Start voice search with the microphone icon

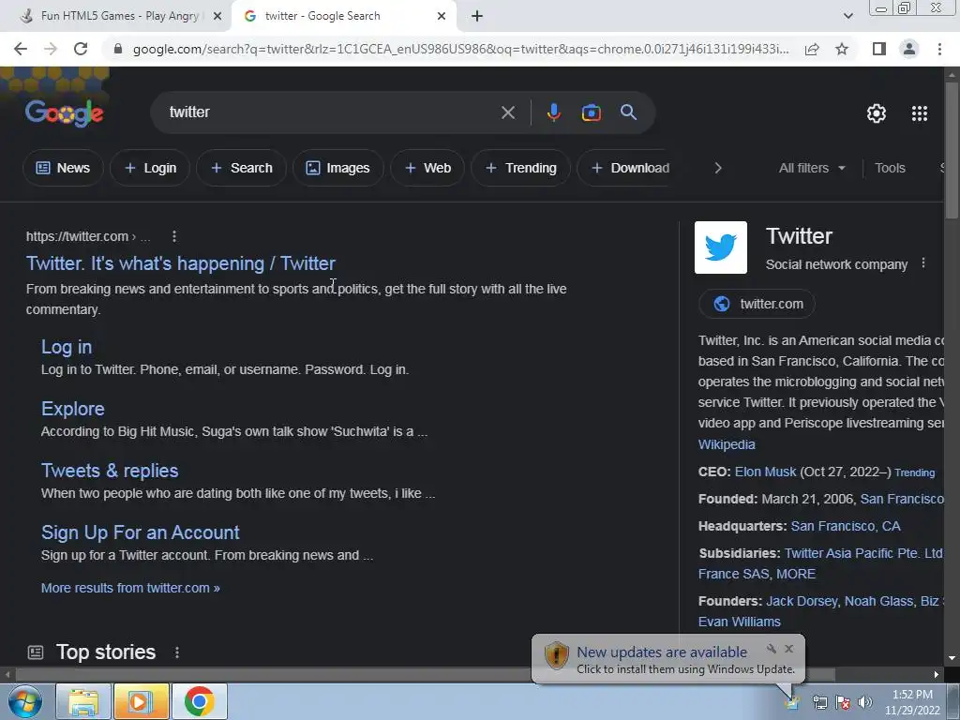tap(553, 112)
